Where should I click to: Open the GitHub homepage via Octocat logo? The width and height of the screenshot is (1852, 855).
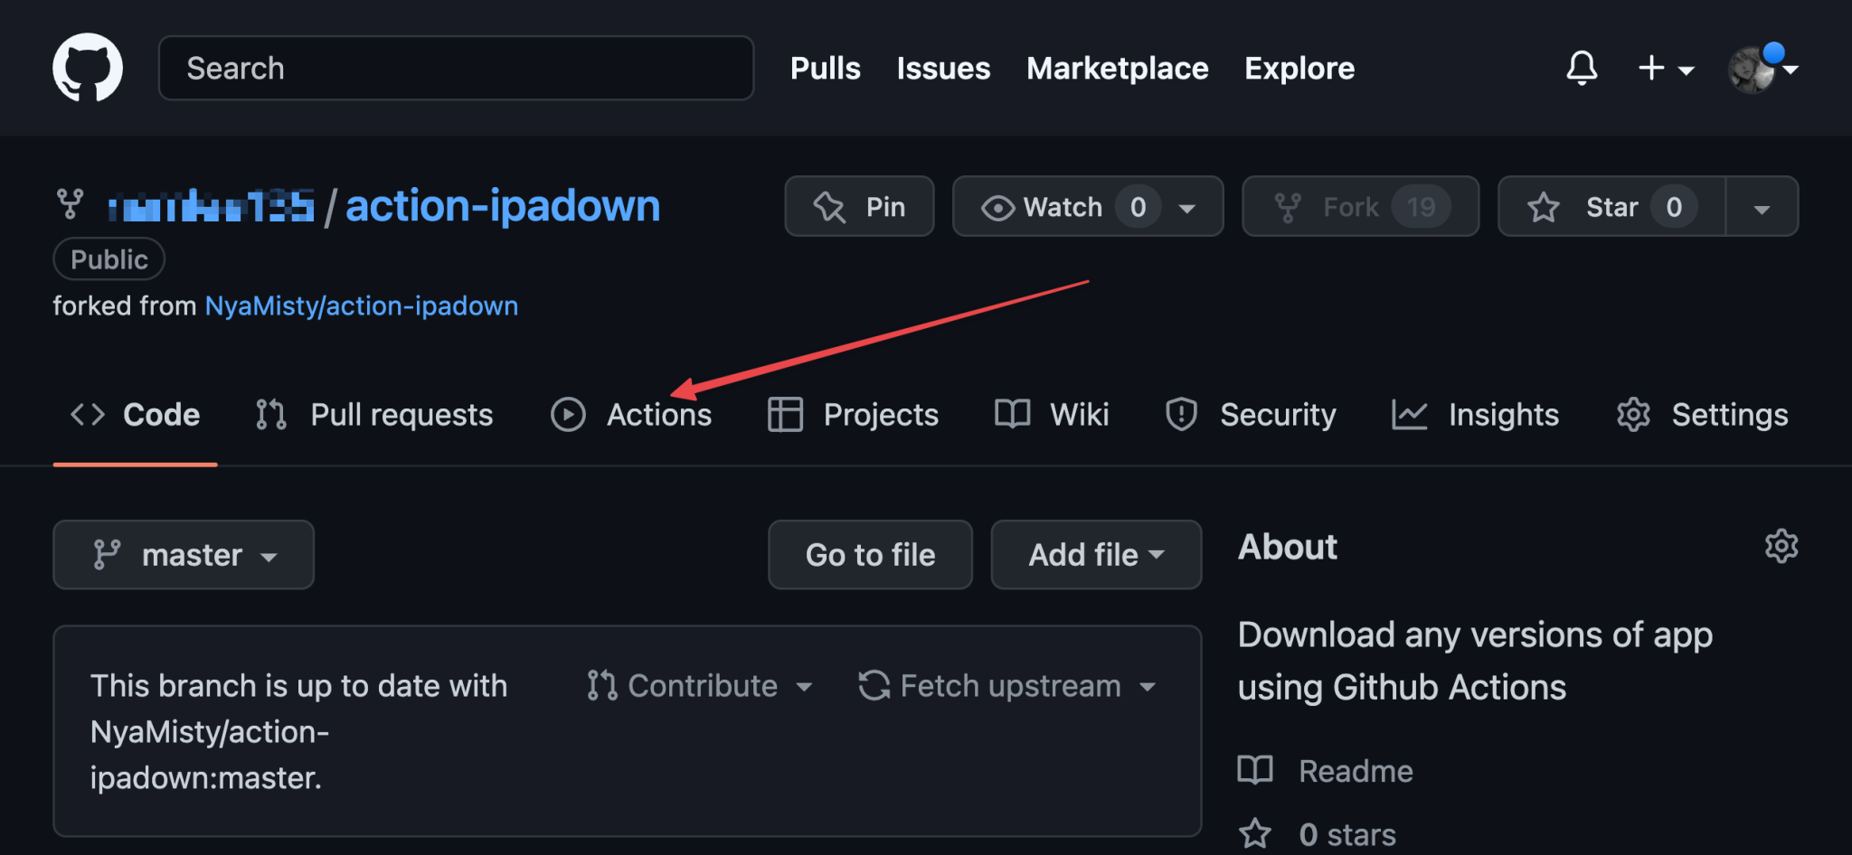[88, 68]
